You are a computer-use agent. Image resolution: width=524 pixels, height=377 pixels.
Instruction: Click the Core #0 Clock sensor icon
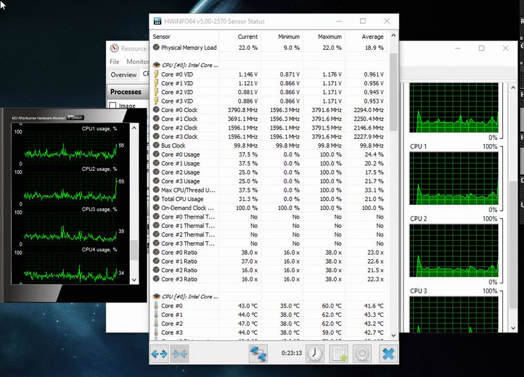(x=156, y=109)
